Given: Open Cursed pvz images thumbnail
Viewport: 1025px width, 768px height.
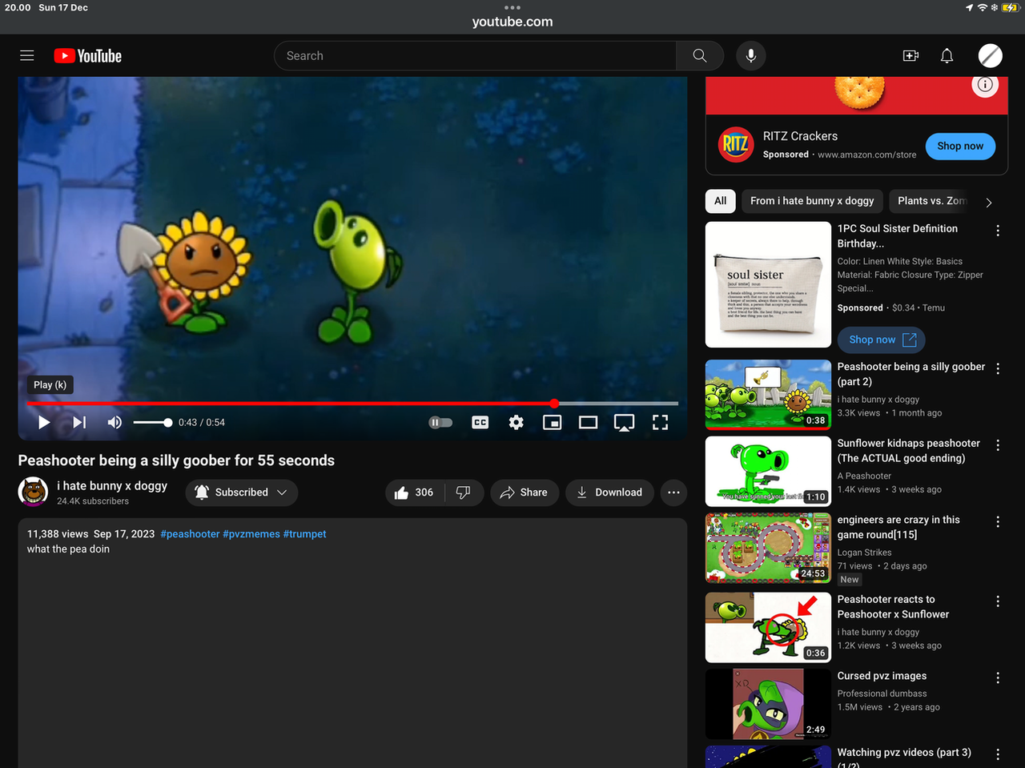Looking at the screenshot, I should (x=768, y=704).
